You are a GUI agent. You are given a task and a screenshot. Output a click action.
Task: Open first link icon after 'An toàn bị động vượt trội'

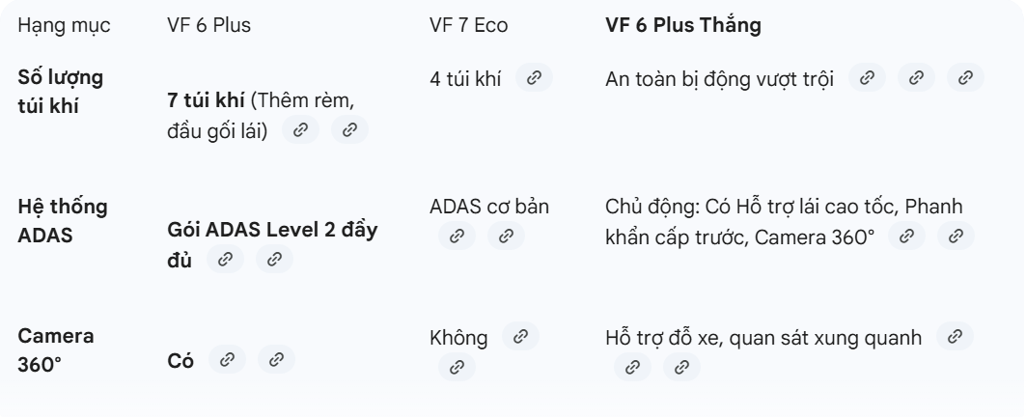point(868,78)
